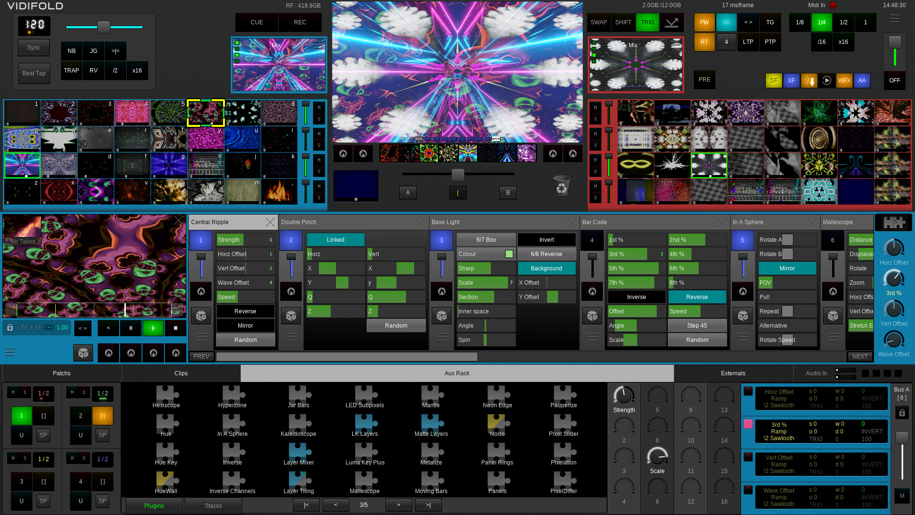Pick the Kaleidoscope plugin icon
Image resolution: width=915 pixels, height=515 pixels.
[299, 422]
